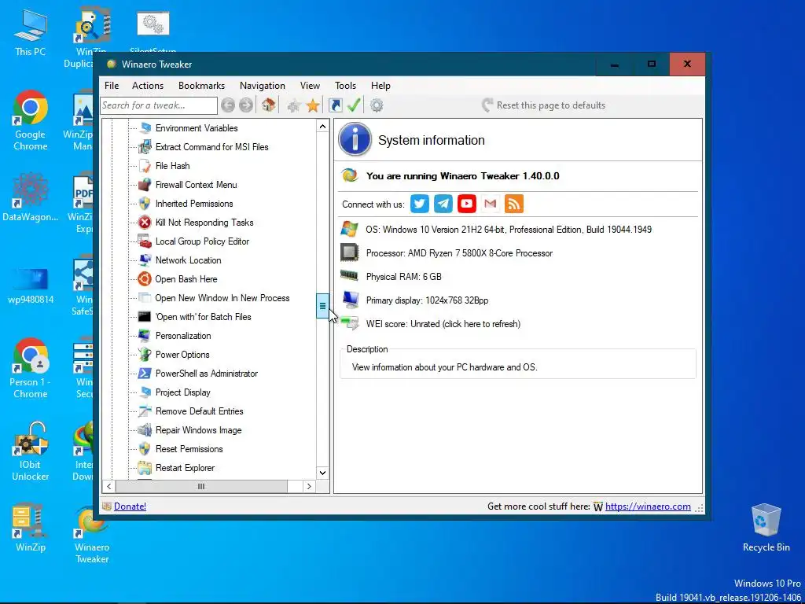Open the File menu
This screenshot has width=805, height=604.
click(112, 86)
